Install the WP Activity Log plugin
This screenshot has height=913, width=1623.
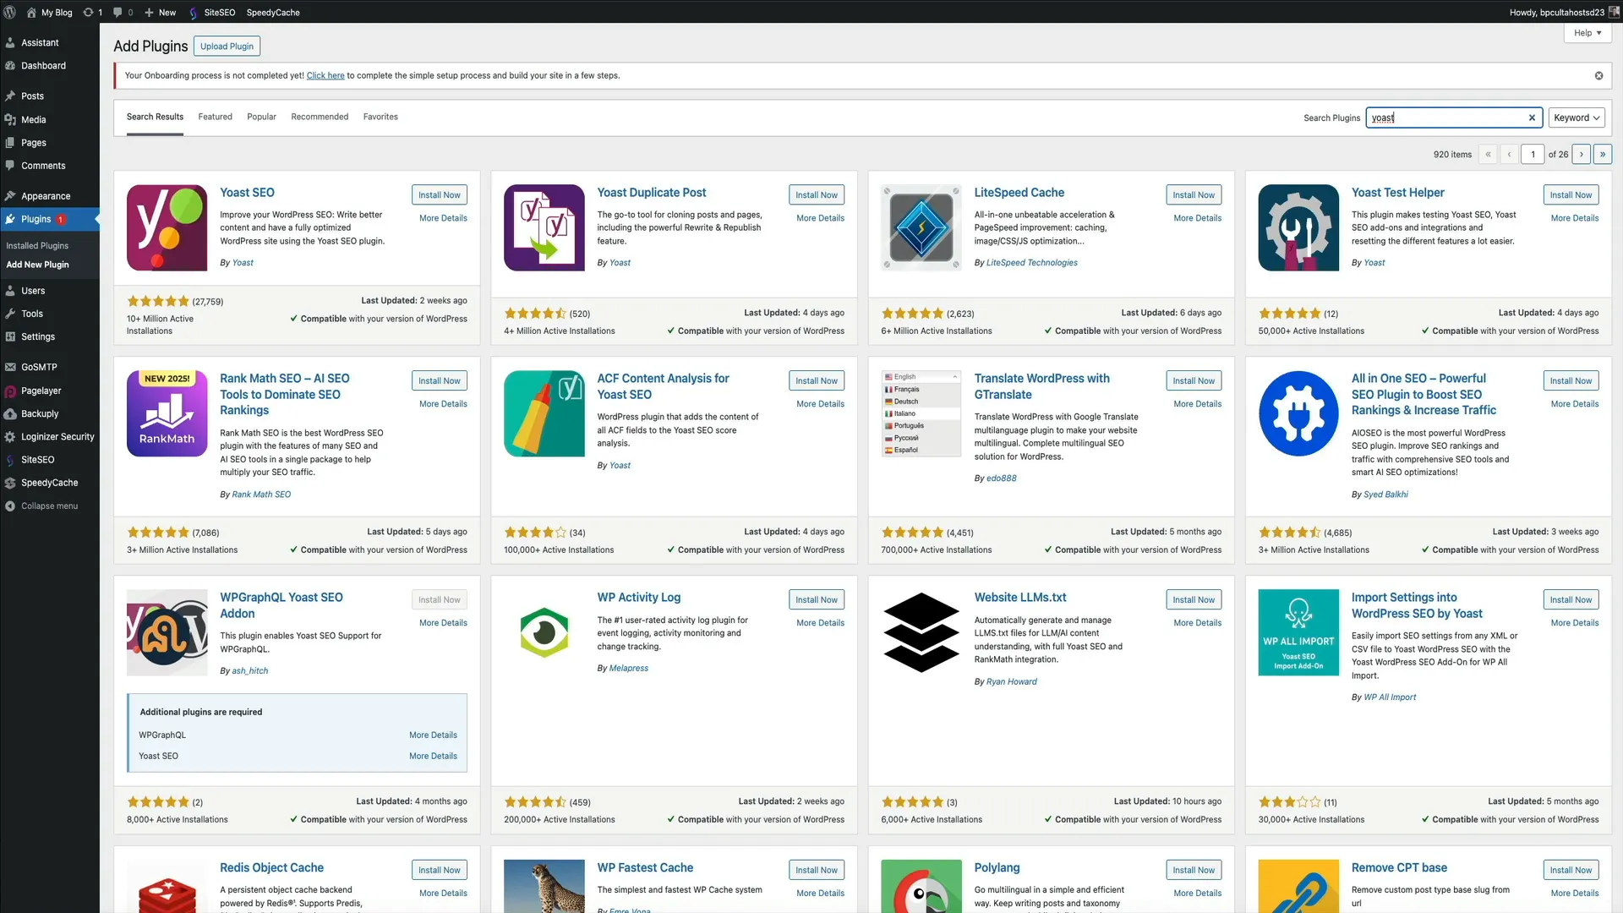coord(817,599)
